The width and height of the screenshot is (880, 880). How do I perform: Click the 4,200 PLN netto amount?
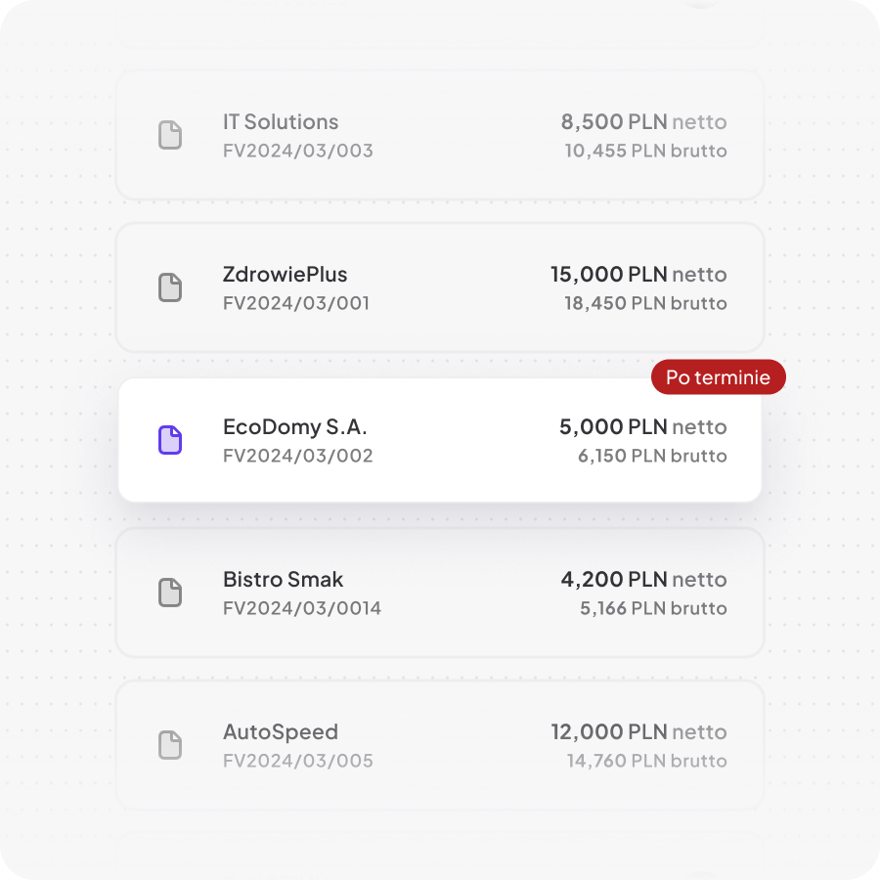pos(643,580)
